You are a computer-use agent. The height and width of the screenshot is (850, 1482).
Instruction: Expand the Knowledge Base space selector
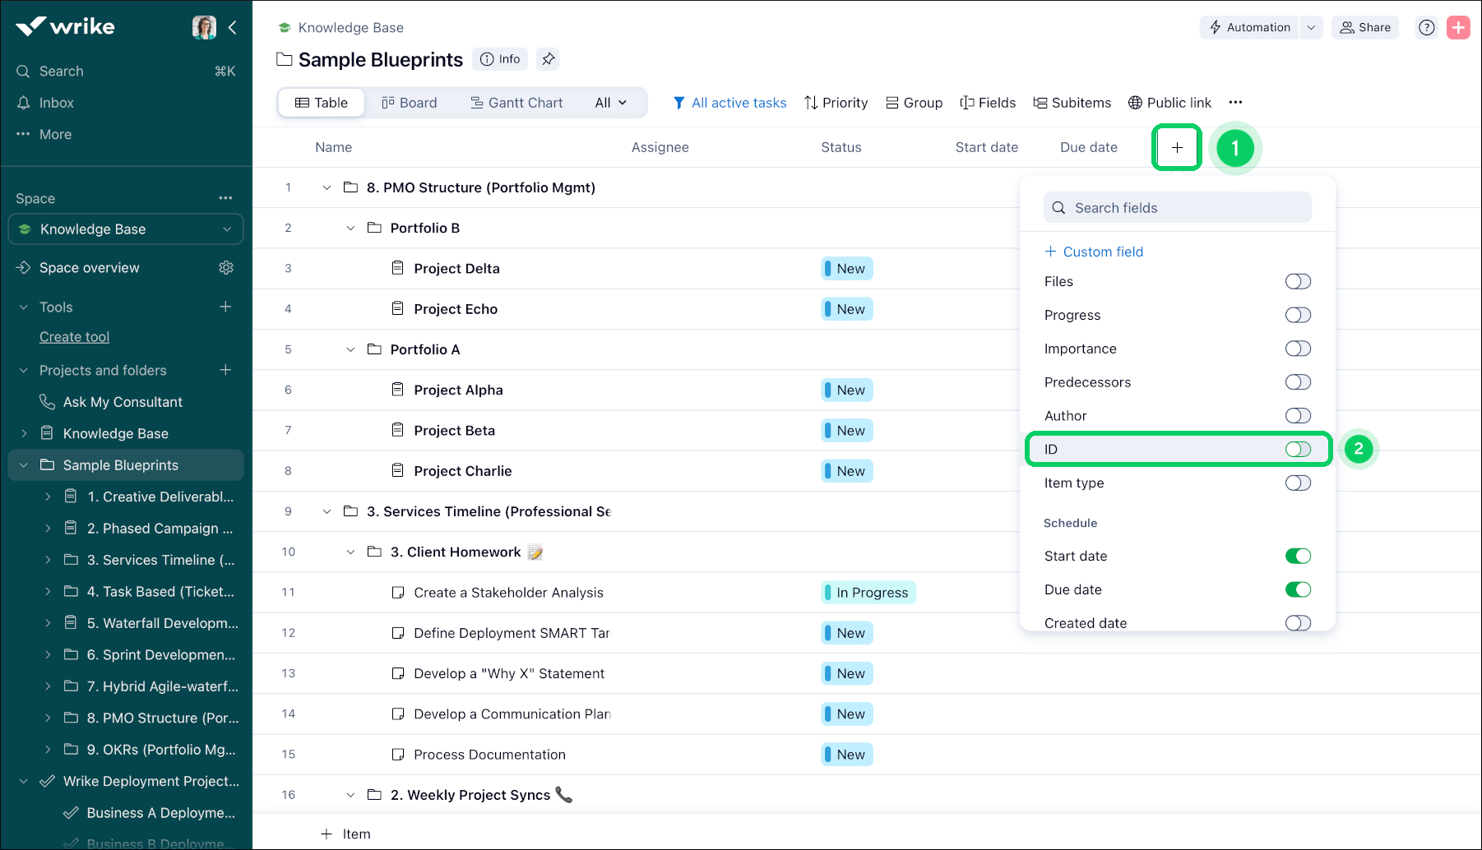pyautogui.click(x=226, y=229)
